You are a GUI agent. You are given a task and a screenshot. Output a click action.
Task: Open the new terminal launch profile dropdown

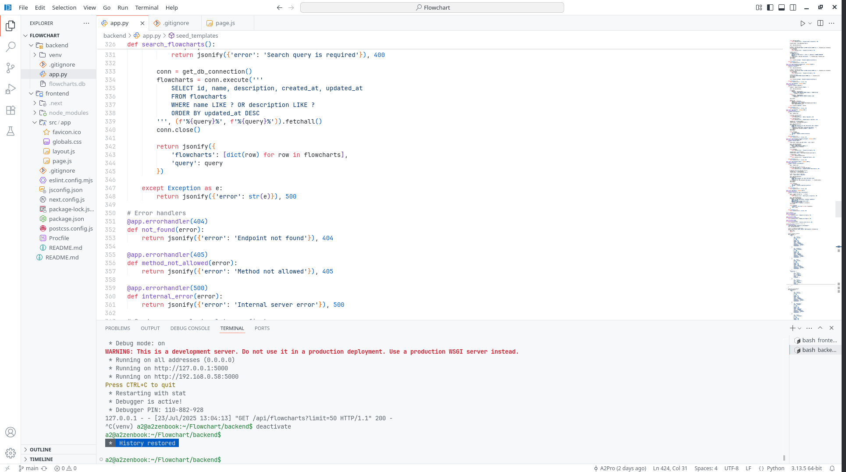[800, 328]
